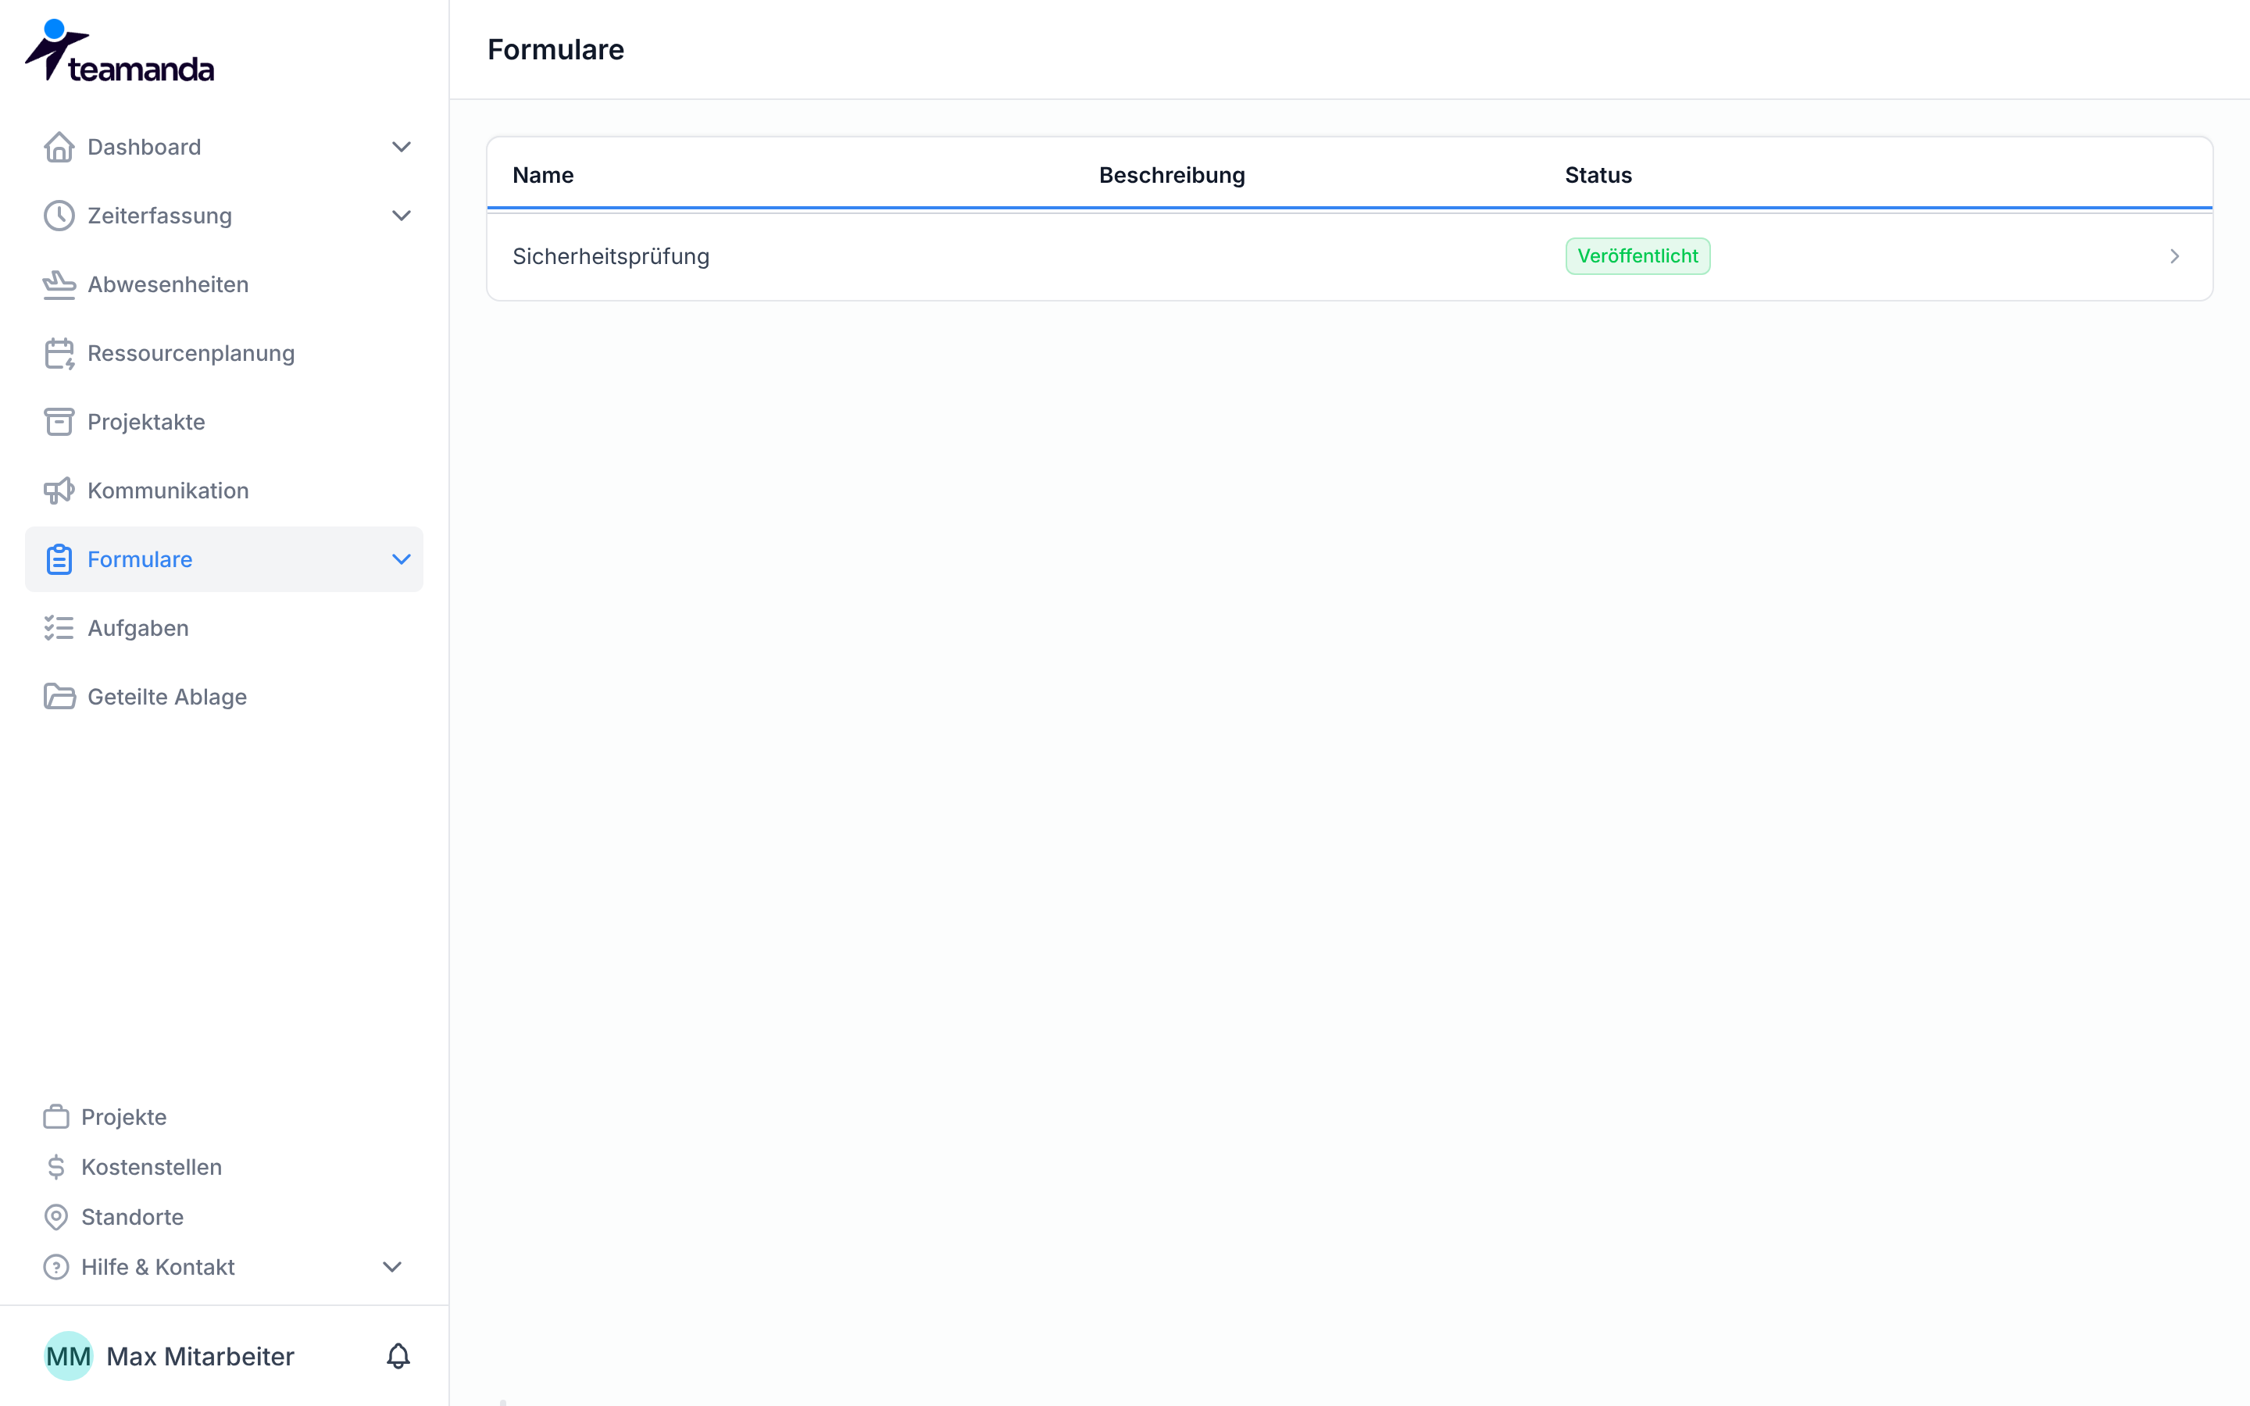The height and width of the screenshot is (1406, 2250).
Task: Click the Standorte location pin icon
Action: [57, 1217]
